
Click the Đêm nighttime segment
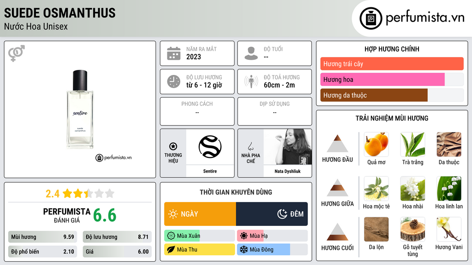pyautogui.click(x=272, y=214)
